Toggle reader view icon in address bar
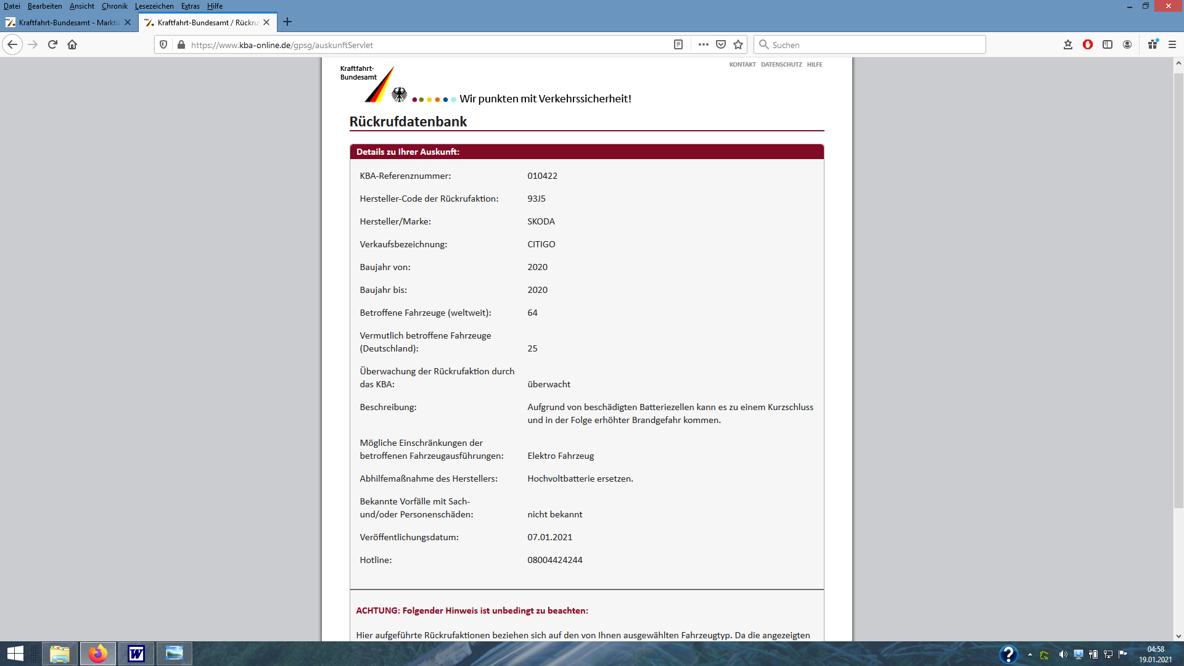Viewport: 1184px width, 666px height. [x=678, y=44]
